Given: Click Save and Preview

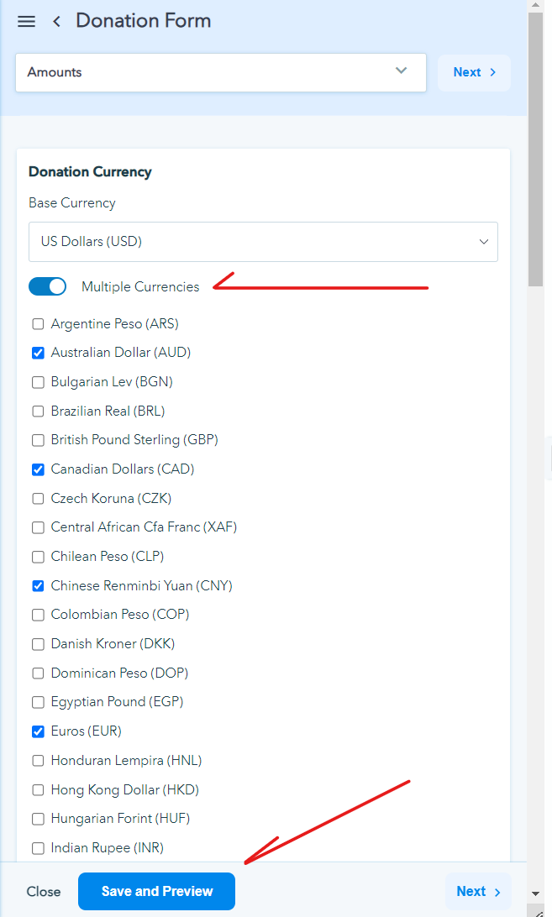Looking at the screenshot, I should pos(156,891).
